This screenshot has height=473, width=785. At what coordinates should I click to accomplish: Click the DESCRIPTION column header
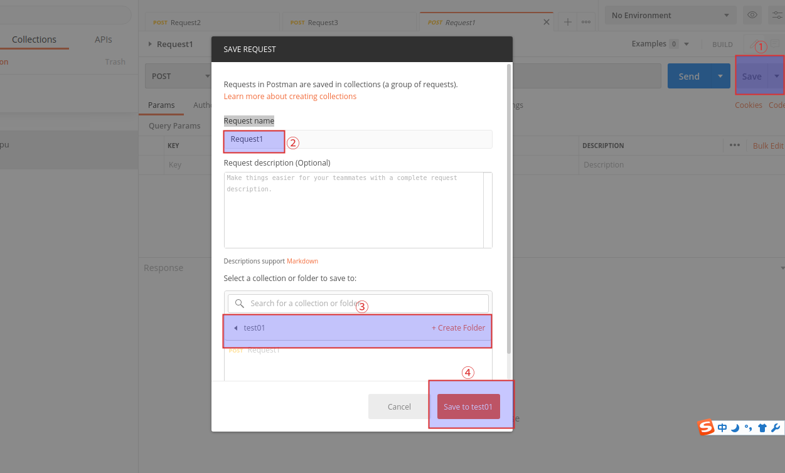(603, 146)
